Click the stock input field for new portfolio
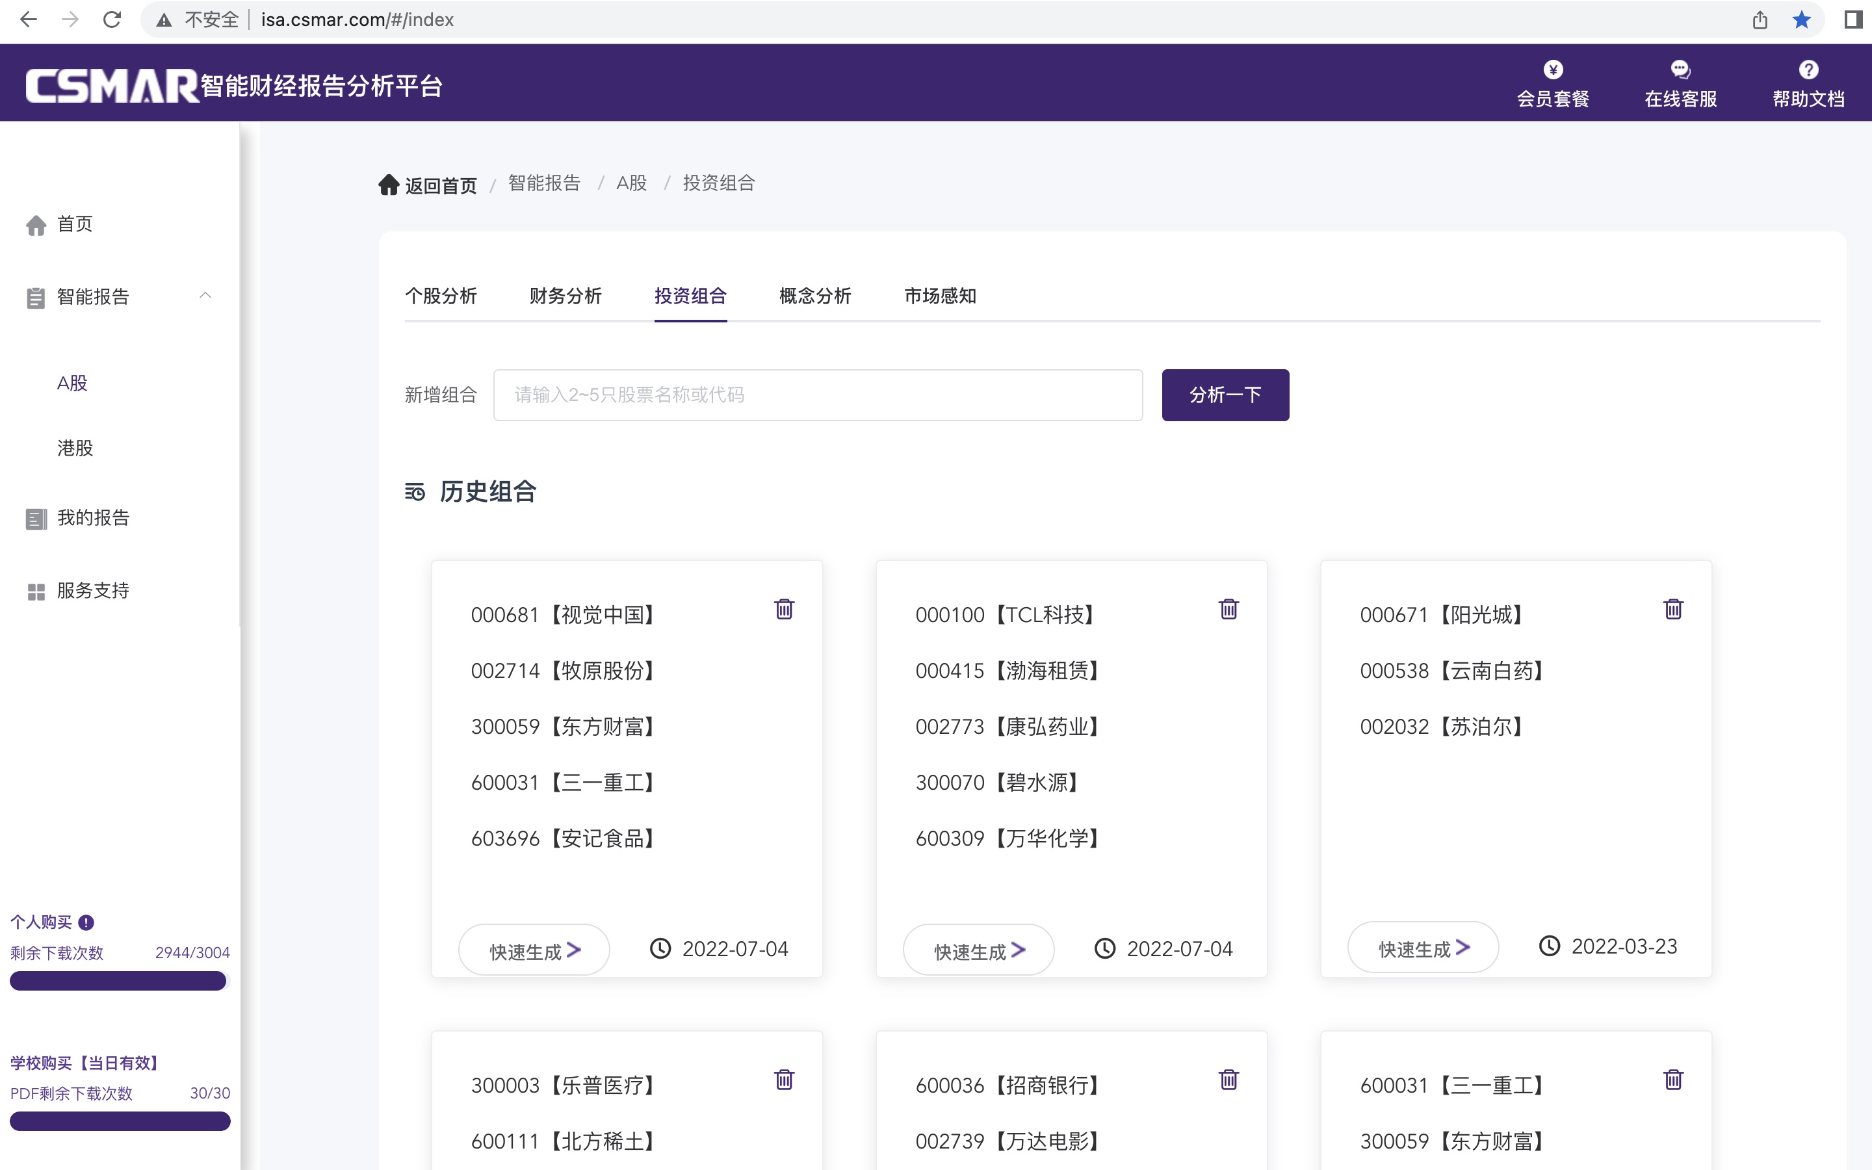The image size is (1872, 1170). [x=818, y=395]
